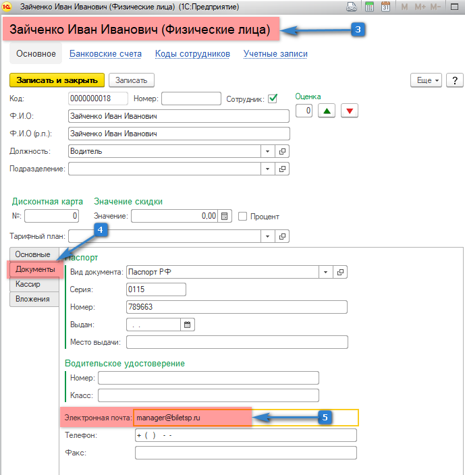The height and width of the screenshot is (475, 465).
Task: Expand the Тарифный план dropdown
Action: coord(267,236)
